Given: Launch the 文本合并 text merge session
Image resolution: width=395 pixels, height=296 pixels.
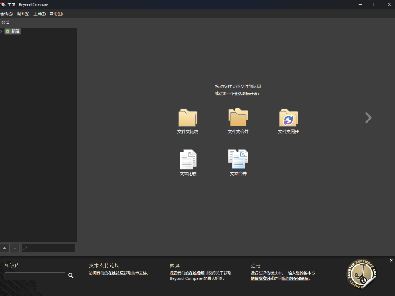Looking at the screenshot, I should (238, 163).
